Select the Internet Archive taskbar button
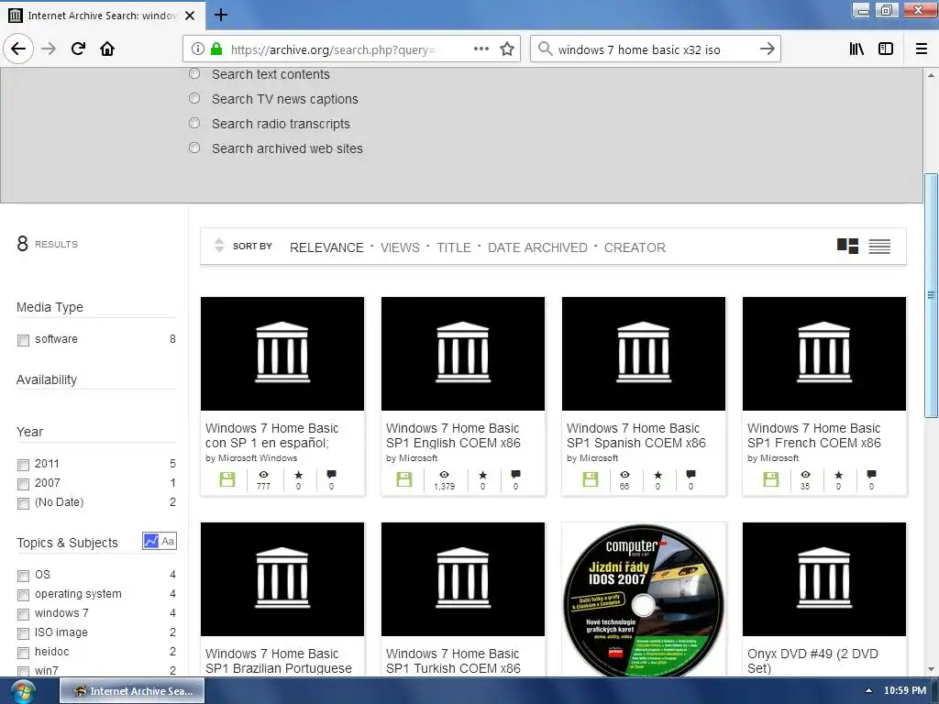 [132, 691]
